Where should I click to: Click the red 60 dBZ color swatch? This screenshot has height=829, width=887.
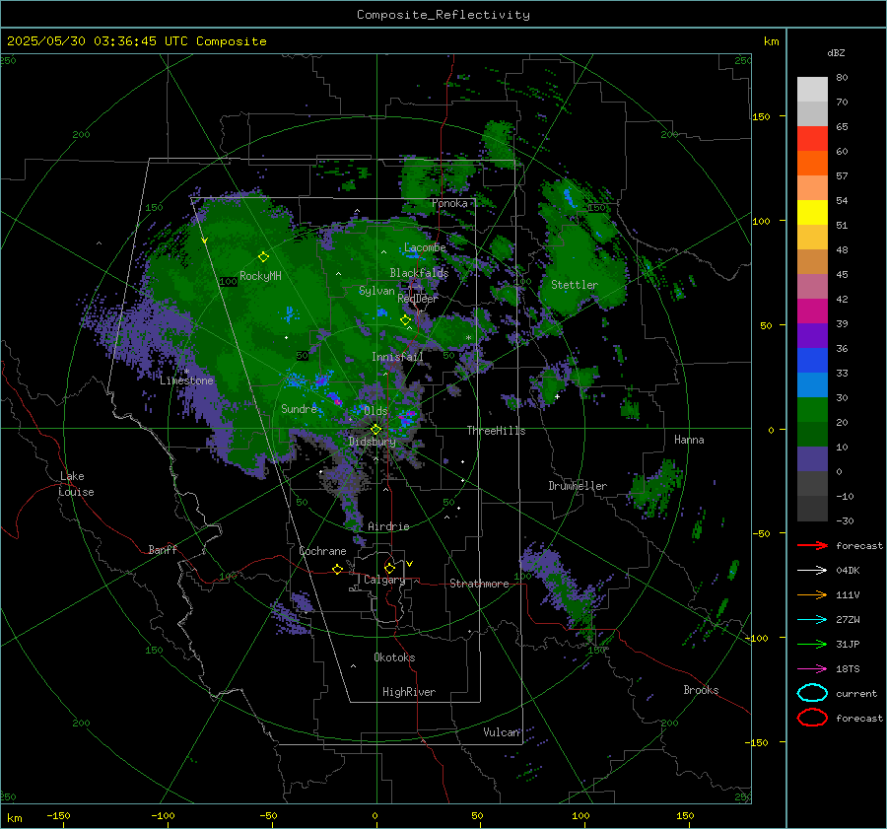812,139
